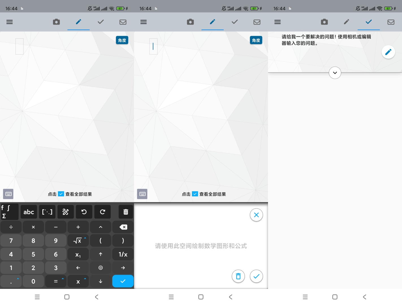Toggle the 角度 angle mode on the left screen
The width and height of the screenshot is (402, 305).
122,40
